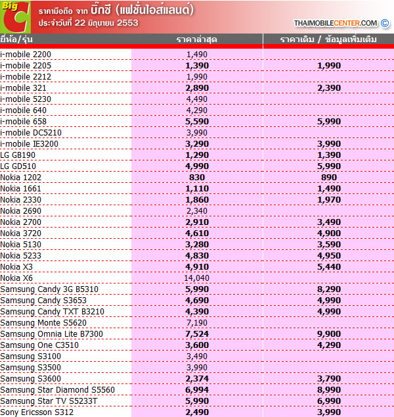Click the latest price 1,110 for Nokia 1661
Screen dimensions: 394x417
[x=197, y=189]
